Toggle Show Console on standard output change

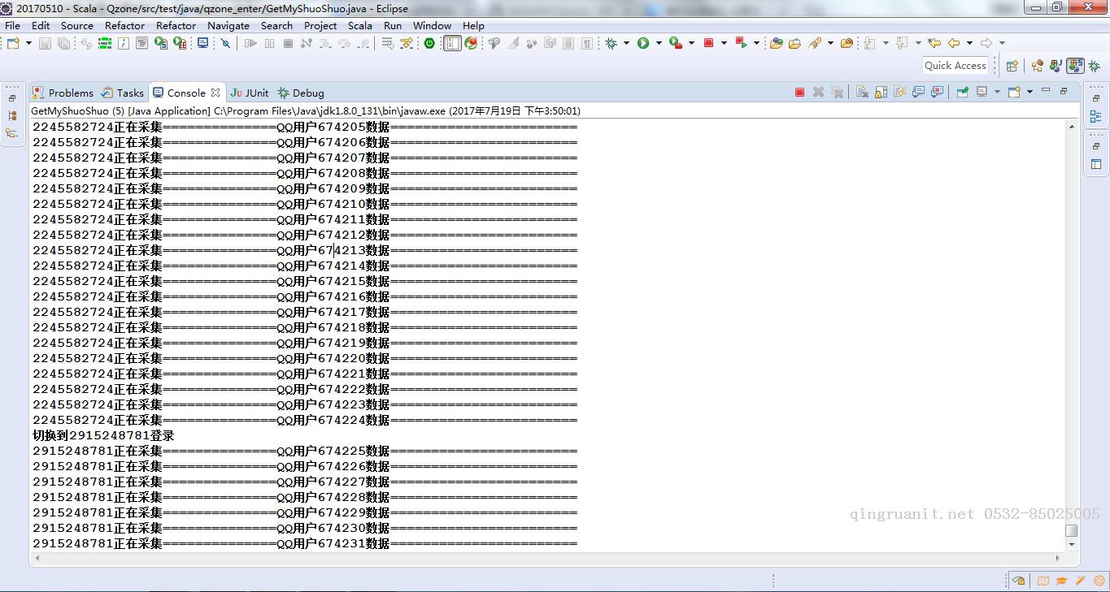pyautogui.click(x=918, y=92)
